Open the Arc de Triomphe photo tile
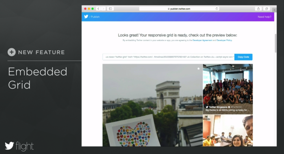The height and width of the screenshot is (154, 284). pyautogui.click(x=152, y=105)
